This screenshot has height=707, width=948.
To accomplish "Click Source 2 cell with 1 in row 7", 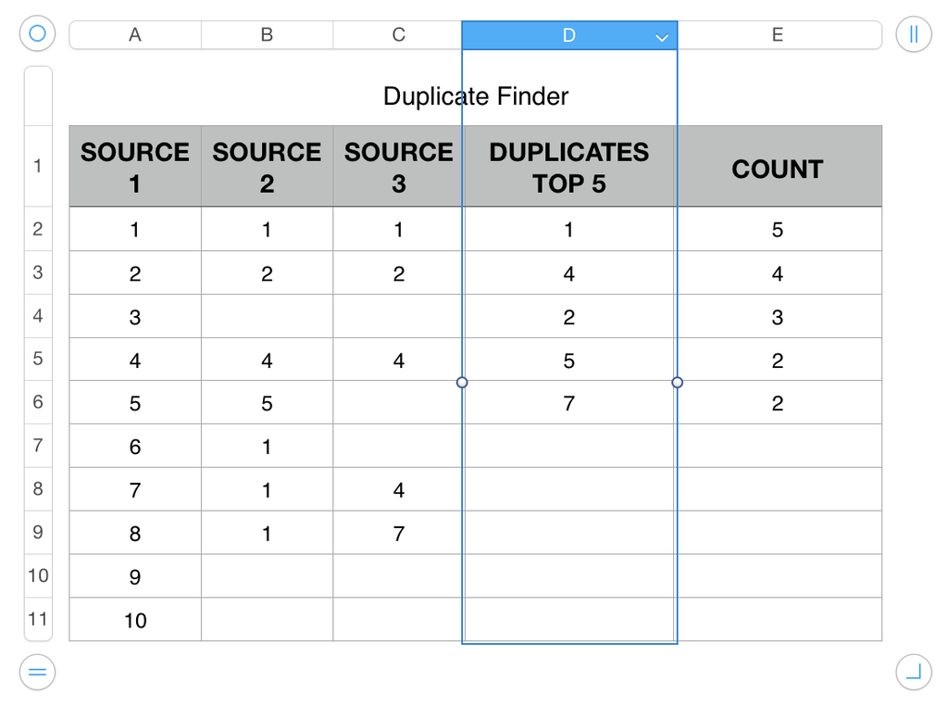I will 268,446.
